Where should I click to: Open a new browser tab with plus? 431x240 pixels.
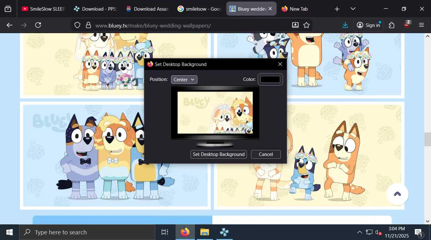tap(337, 9)
